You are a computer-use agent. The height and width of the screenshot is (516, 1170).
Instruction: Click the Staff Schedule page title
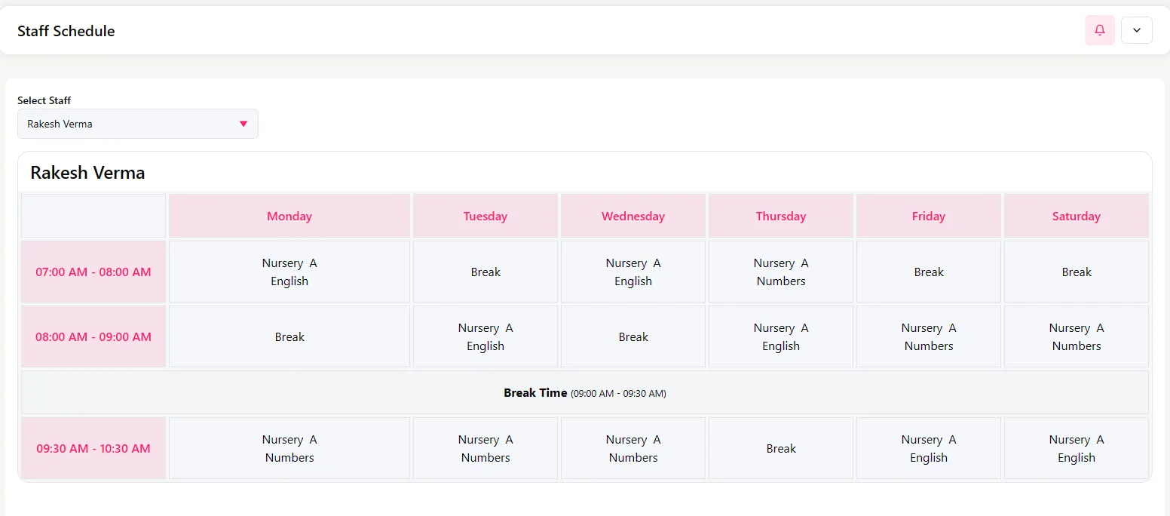[x=66, y=31]
